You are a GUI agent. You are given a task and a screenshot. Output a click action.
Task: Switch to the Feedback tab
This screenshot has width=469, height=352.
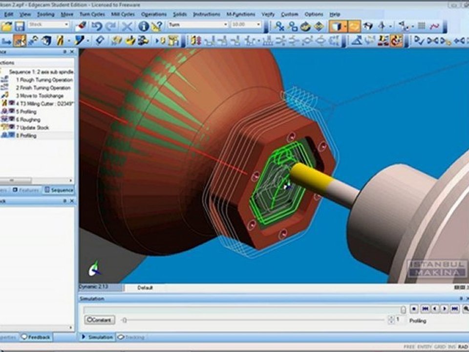coord(36,337)
